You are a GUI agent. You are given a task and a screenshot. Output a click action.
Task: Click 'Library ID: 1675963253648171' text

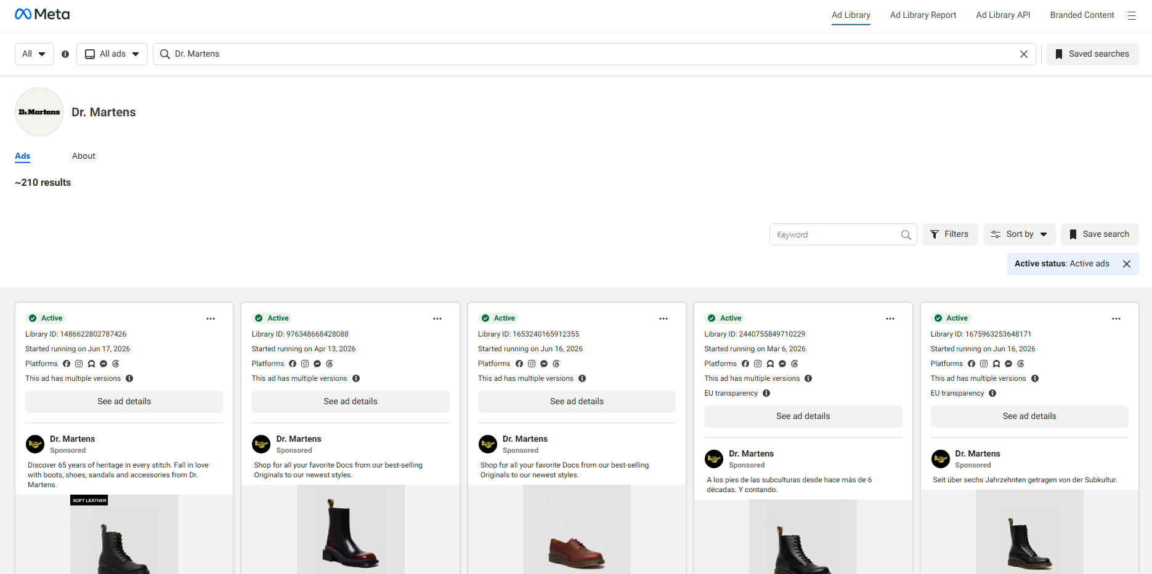[x=981, y=334]
